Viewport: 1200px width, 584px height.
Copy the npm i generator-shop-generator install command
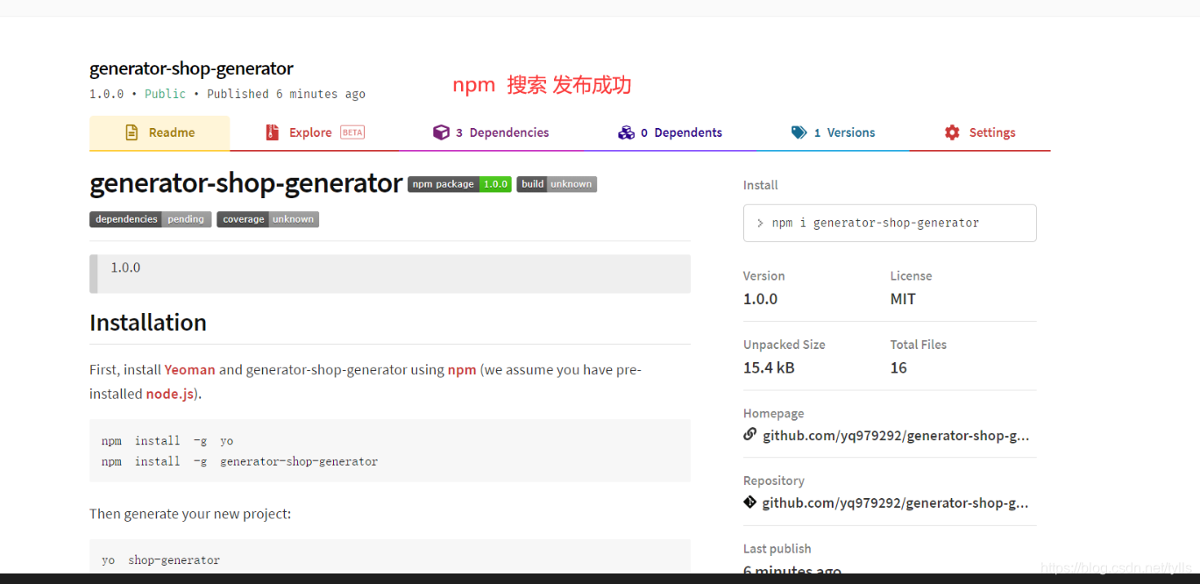(890, 223)
